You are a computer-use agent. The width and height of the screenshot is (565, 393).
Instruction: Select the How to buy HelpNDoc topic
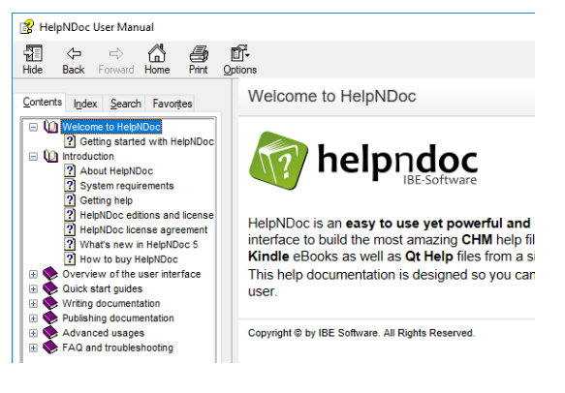coord(129,259)
